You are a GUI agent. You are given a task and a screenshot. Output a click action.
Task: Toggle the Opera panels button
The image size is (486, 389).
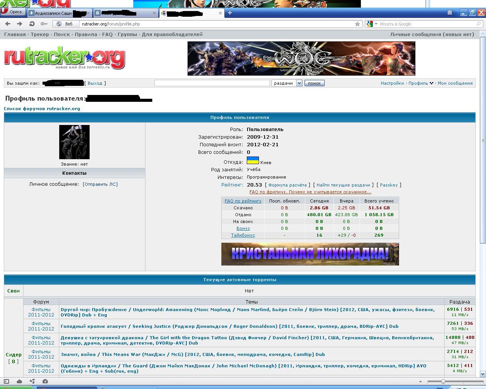click(x=6, y=381)
